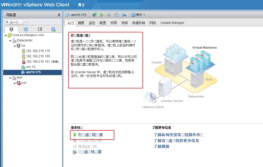Collapse the 'ha' cluster tree arrow
Image resolution: width=263 pixels, height=167 pixels.
click(x=15, y=46)
